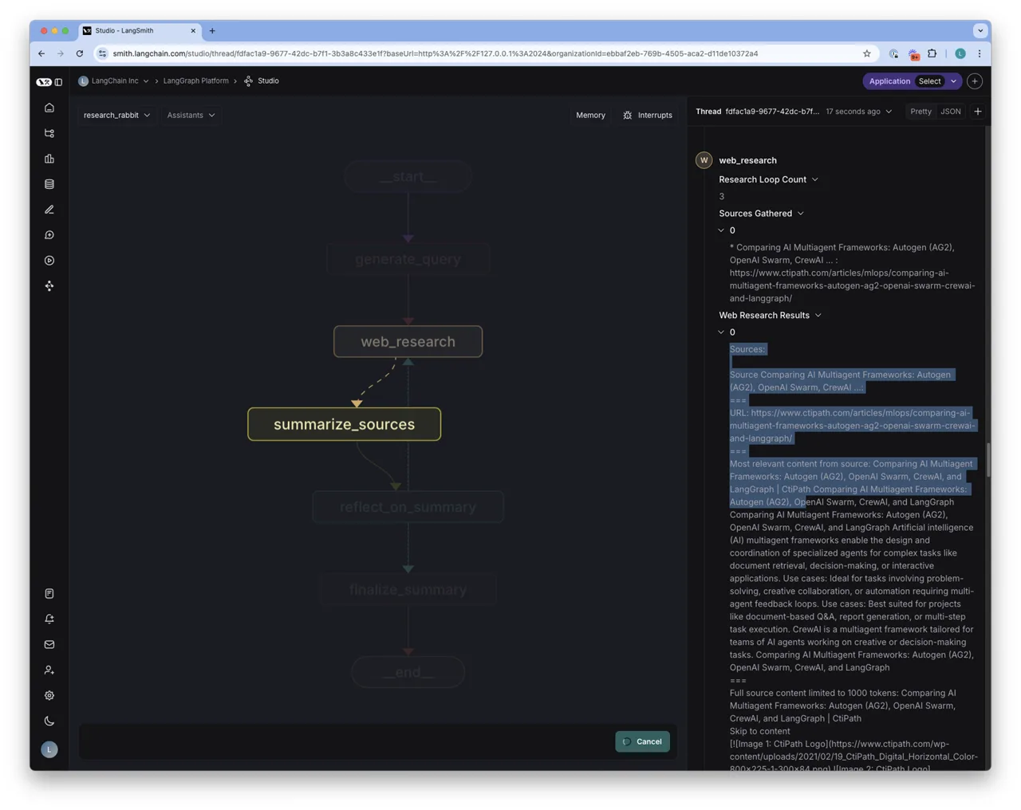Open the datasets database icon in sidebar
The width and height of the screenshot is (1021, 810).
click(49, 184)
